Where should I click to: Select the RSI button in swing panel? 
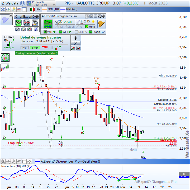25,48
